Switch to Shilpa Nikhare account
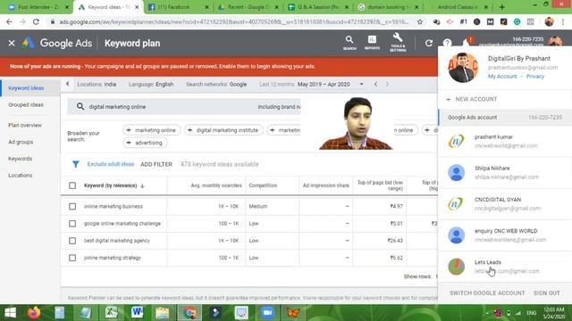This screenshot has height=321, width=572. 505,172
